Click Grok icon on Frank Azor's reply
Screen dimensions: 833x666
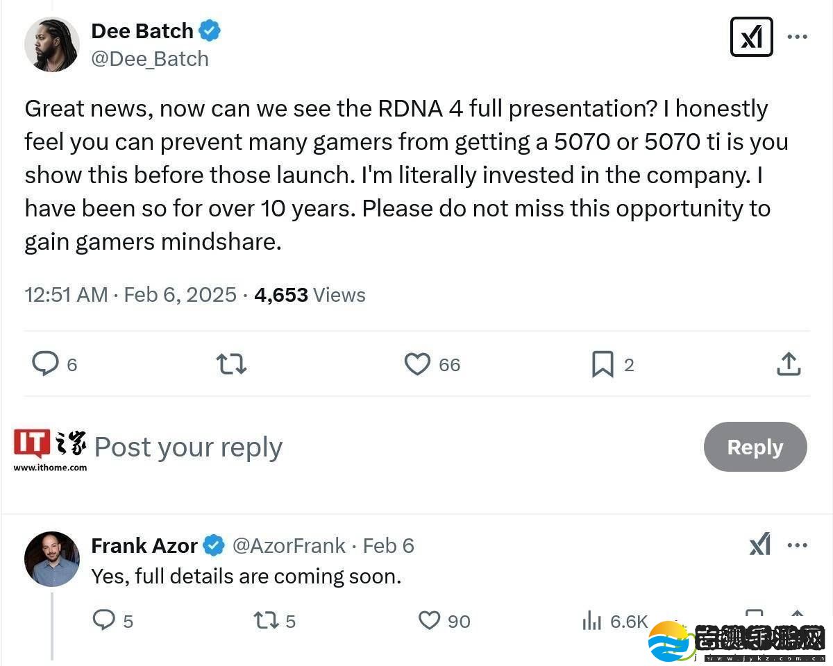click(x=760, y=545)
